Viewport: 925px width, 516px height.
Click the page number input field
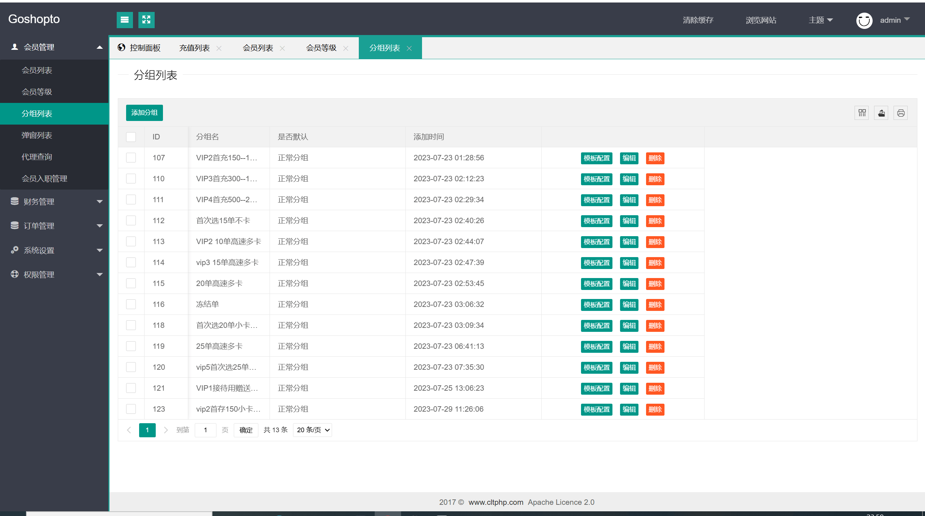[x=206, y=430]
